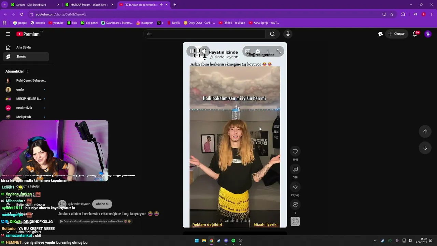Expand the Abonelikler section
The image size is (437, 246).
[x=17, y=71]
